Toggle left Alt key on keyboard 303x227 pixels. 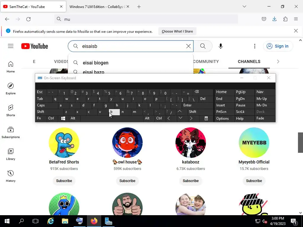(74, 118)
